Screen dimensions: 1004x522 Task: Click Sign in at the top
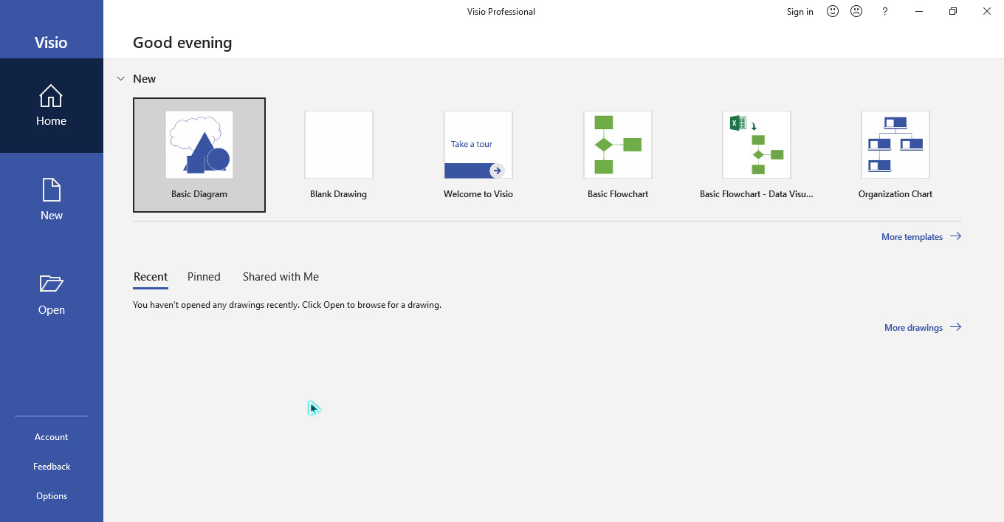800,11
